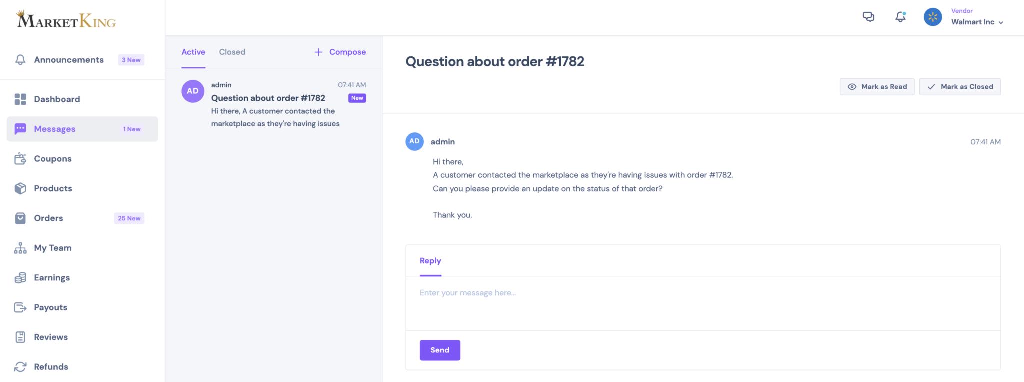Screen dimensions: 1024x382
Task: Click the Walmart vendor avatar icon
Action: click(933, 17)
